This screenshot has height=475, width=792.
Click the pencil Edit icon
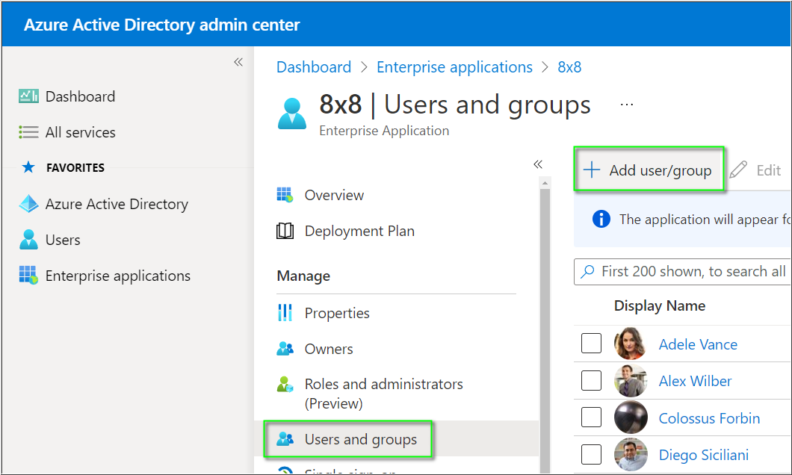738,170
